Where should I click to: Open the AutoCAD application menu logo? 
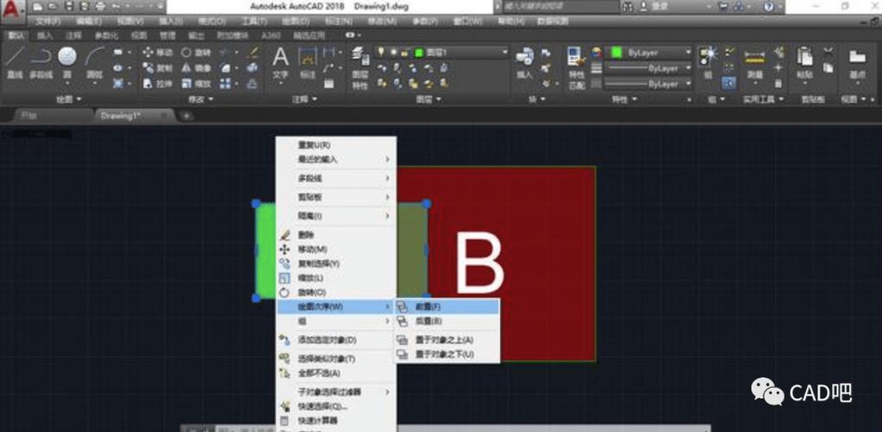12,9
